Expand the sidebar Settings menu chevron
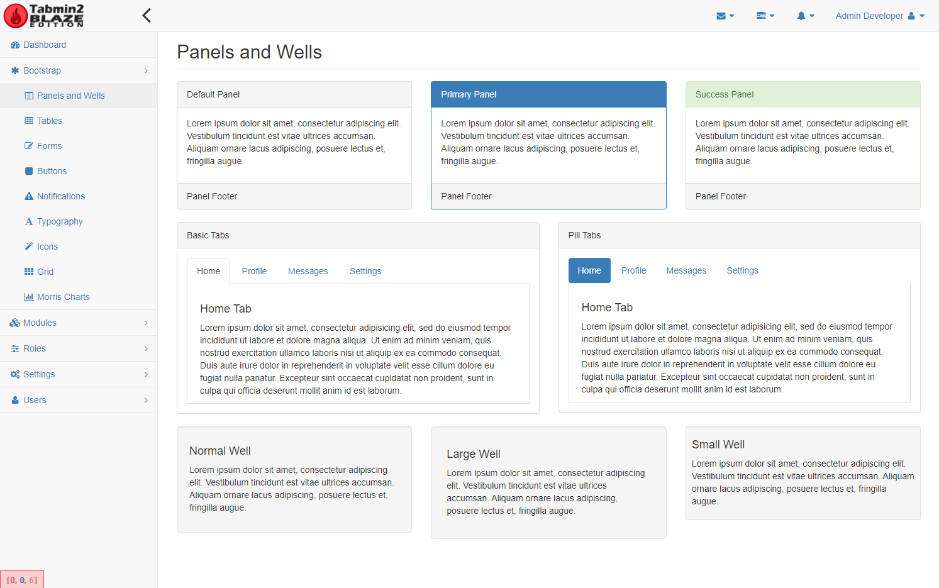 [x=146, y=374]
